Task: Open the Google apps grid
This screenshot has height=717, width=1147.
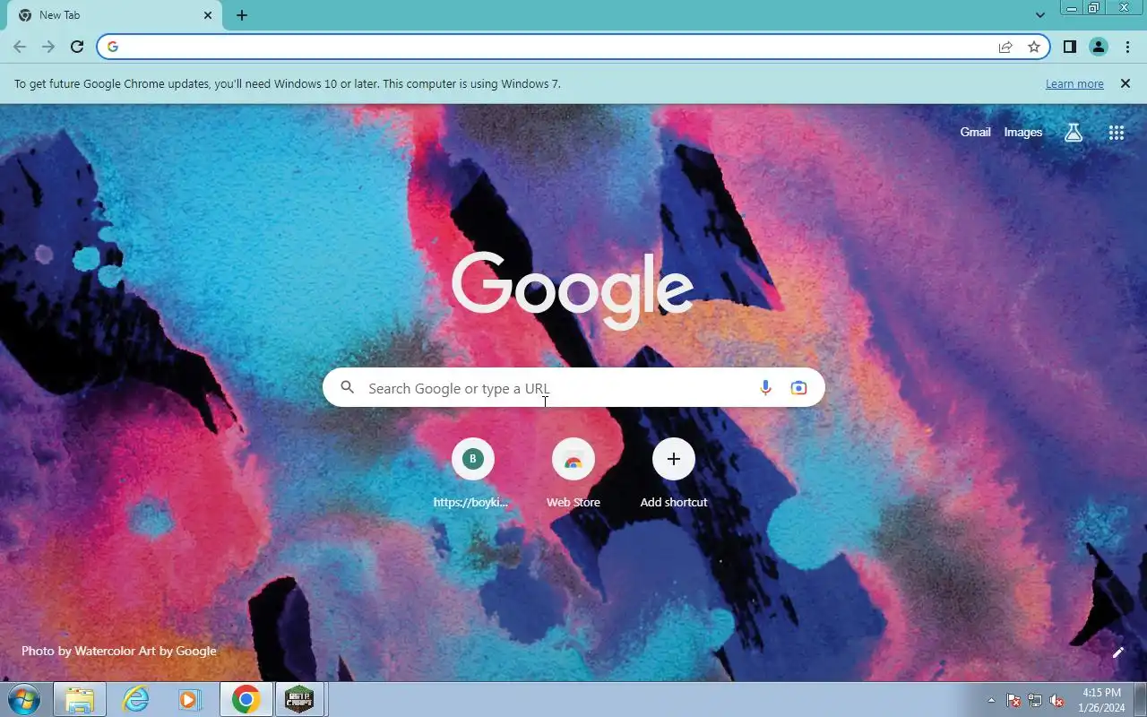Action: (1117, 133)
